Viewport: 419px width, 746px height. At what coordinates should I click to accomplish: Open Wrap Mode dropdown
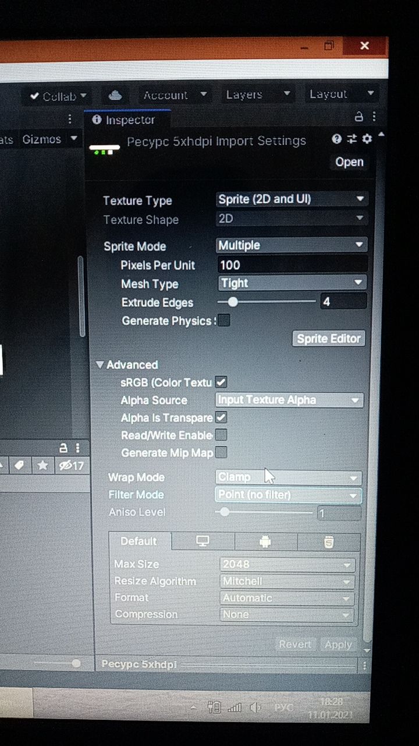pyautogui.click(x=289, y=477)
